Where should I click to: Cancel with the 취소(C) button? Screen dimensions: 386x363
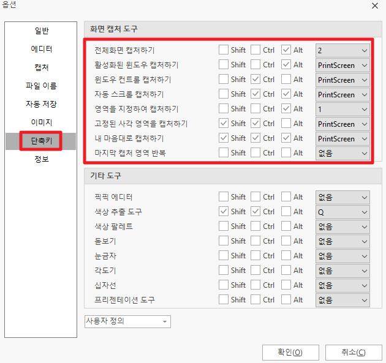click(354, 353)
